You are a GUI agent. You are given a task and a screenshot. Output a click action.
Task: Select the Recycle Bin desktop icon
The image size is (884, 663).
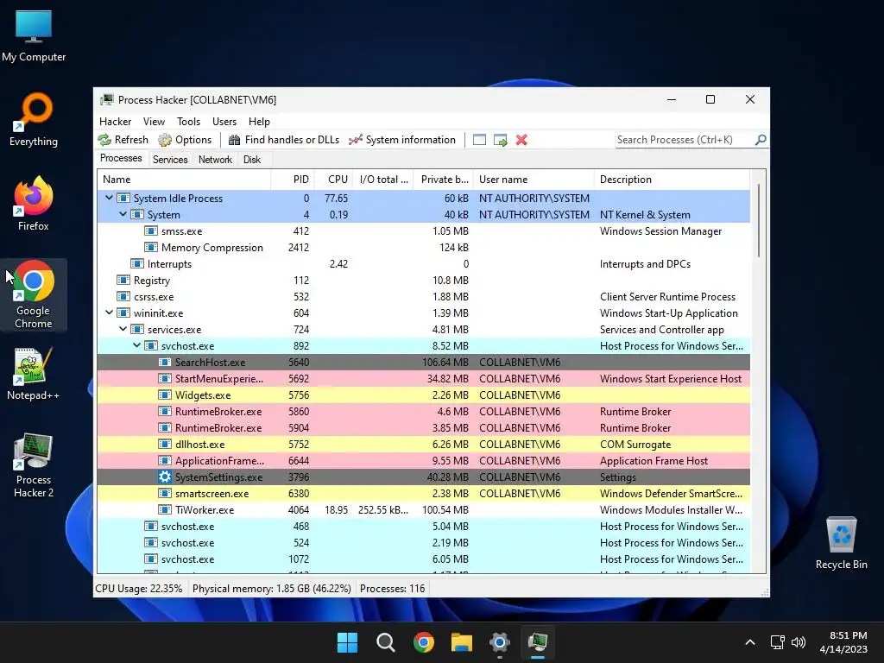pos(841,543)
